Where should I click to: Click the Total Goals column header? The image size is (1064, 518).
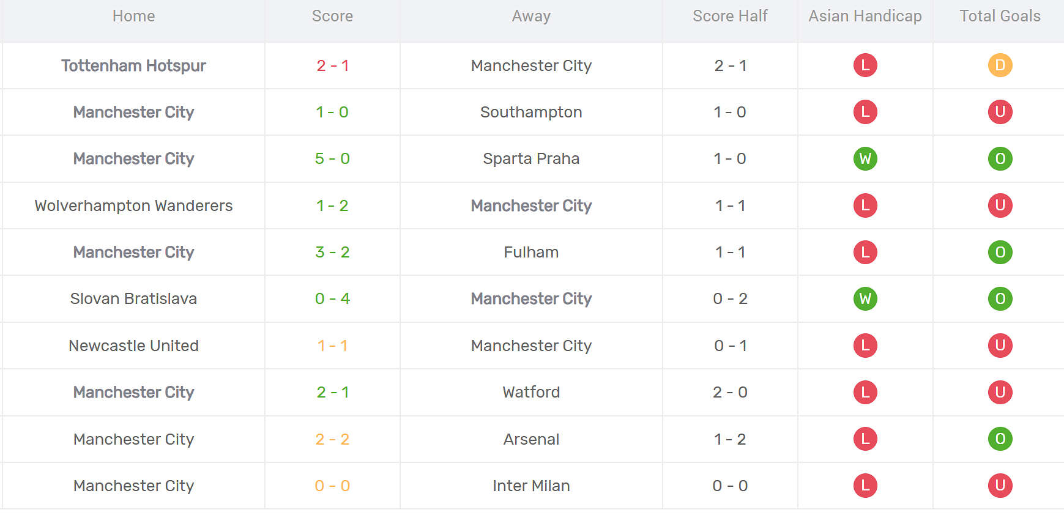point(1000,17)
